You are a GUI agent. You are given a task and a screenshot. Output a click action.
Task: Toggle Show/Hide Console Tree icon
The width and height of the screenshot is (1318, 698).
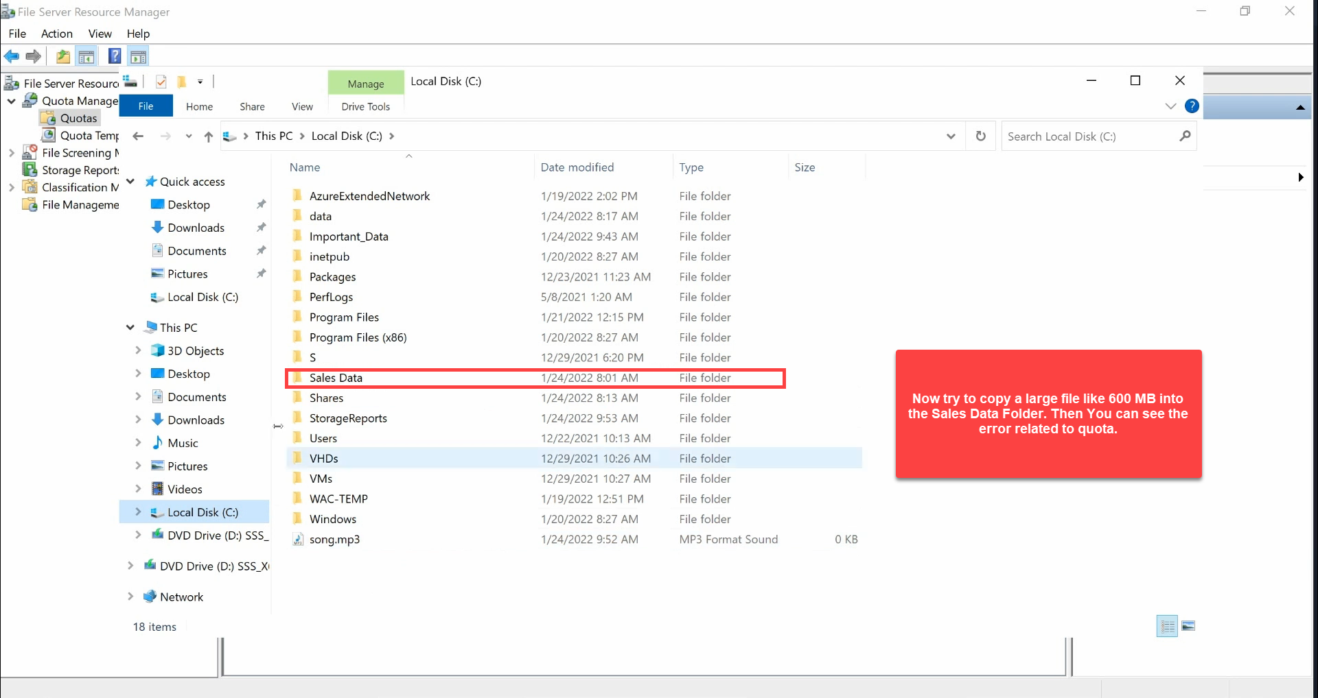tap(86, 56)
